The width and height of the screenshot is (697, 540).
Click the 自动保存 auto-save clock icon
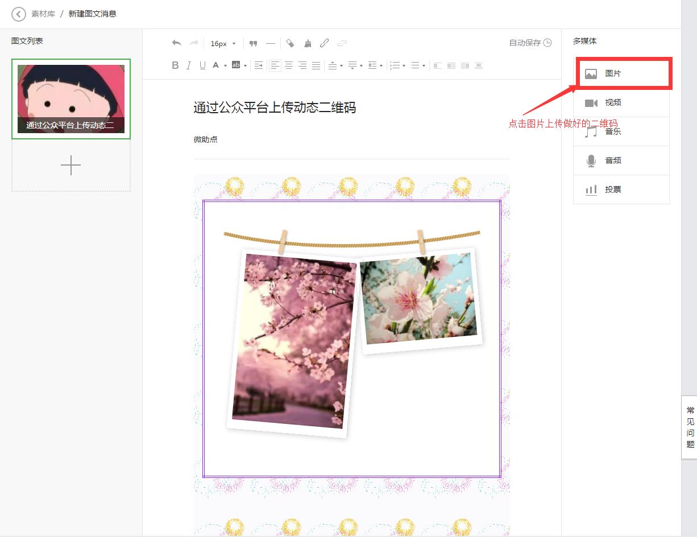click(x=547, y=43)
